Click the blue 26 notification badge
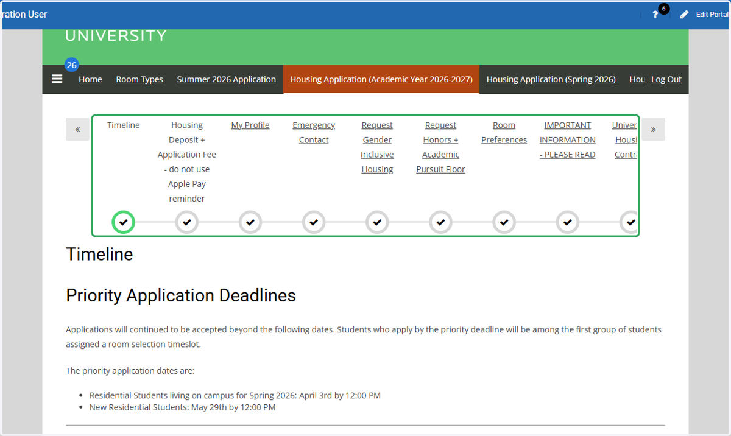This screenshot has height=436, width=731. click(x=72, y=65)
